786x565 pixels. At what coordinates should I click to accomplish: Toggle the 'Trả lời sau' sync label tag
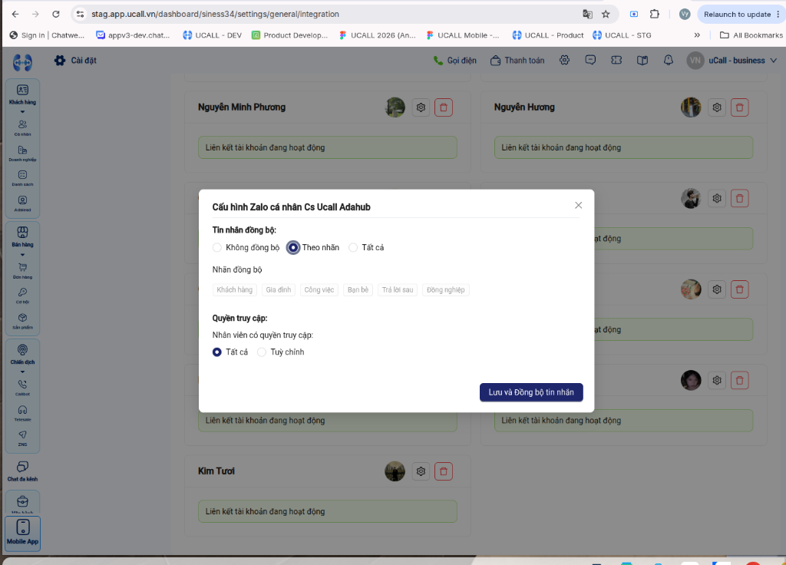(x=398, y=289)
